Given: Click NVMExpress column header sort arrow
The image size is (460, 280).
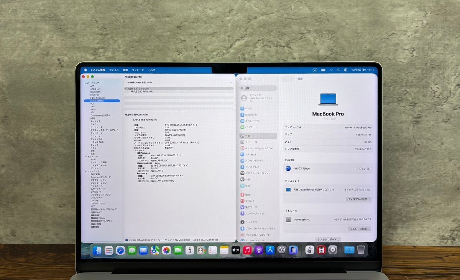Looking at the screenshot, I should 231,83.
